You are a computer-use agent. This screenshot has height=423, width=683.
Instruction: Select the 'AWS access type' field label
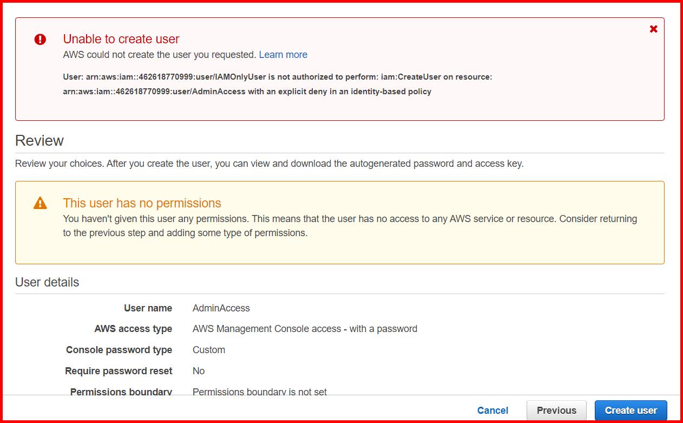pyautogui.click(x=133, y=328)
